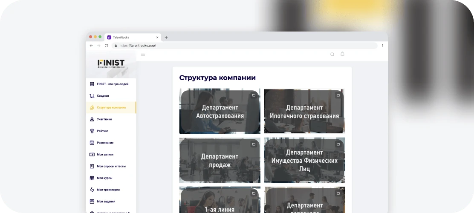Go to Мои задания

(x=111, y=201)
